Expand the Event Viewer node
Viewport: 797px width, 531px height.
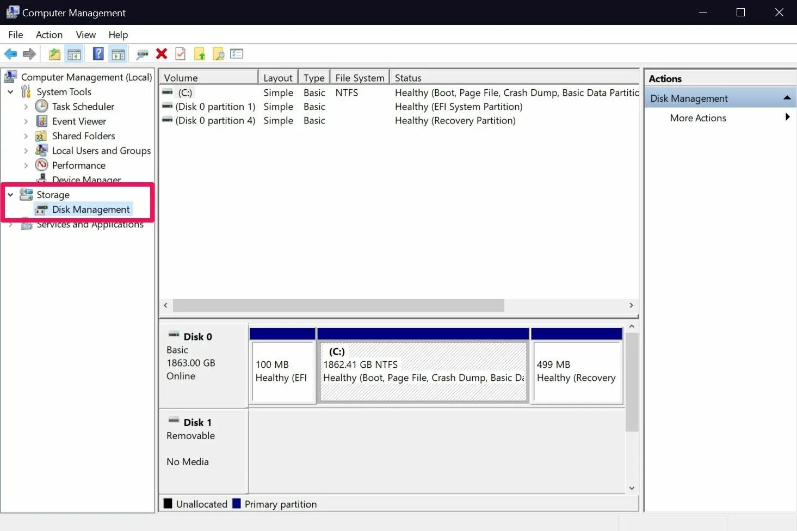point(26,121)
